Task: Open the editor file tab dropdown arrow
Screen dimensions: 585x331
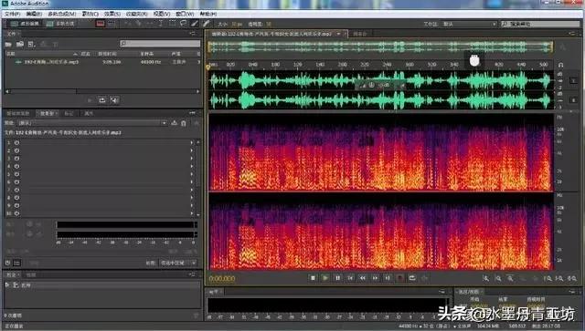Action: [x=339, y=34]
